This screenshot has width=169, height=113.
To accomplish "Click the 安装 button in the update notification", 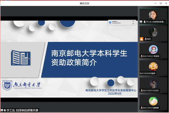I will 133,24.
